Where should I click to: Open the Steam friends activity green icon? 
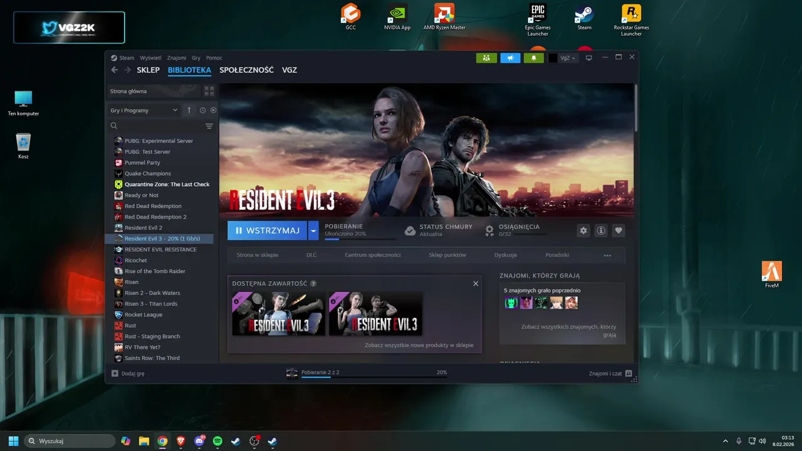click(x=486, y=58)
